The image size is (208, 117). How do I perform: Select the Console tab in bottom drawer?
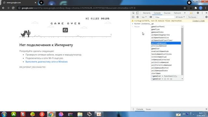(x=140, y=109)
